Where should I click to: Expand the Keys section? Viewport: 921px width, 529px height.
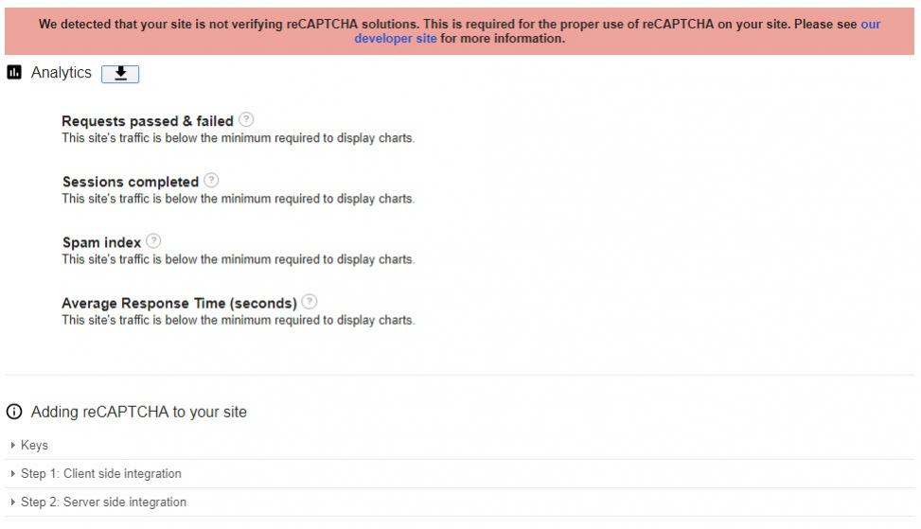459,445
